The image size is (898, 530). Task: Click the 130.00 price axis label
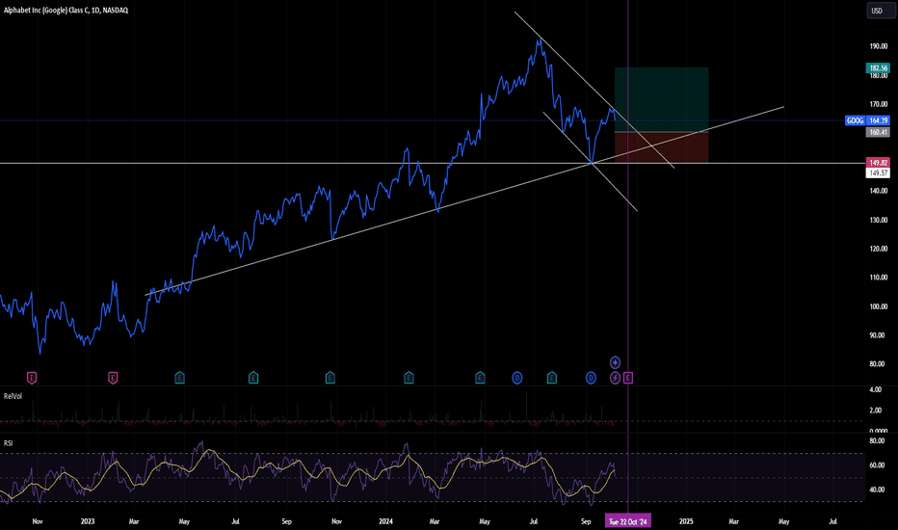[x=878, y=220]
